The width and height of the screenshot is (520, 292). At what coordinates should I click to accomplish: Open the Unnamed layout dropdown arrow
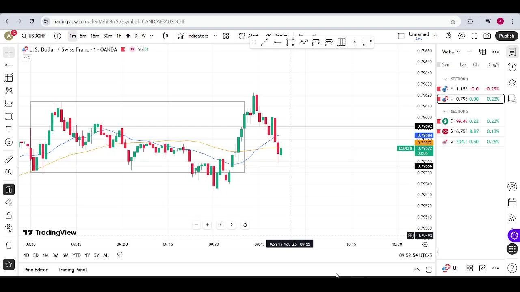click(435, 36)
